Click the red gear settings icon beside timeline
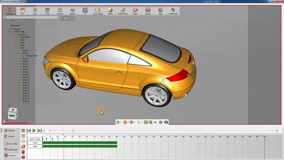Image resolution: width=284 pixels, height=160 pixels. click(x=23, y=157)
